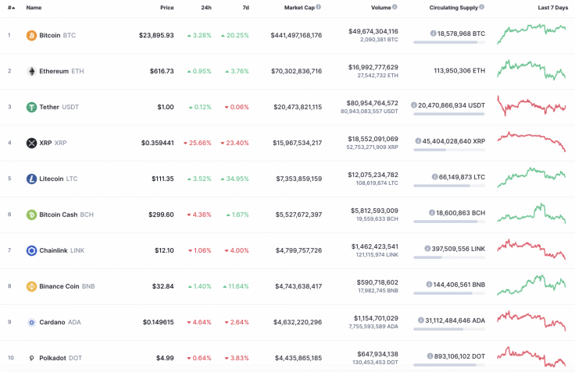Click the Tether logo icon
575x372 pixels.
(x=31, y=107)
